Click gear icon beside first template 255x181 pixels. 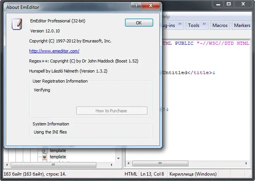click(x=44, y=151)
